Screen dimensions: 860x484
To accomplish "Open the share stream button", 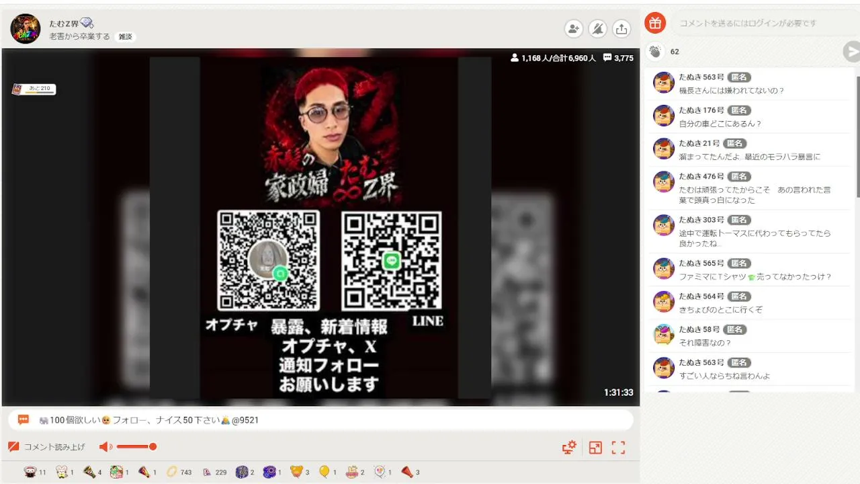I will coord(621,28).
